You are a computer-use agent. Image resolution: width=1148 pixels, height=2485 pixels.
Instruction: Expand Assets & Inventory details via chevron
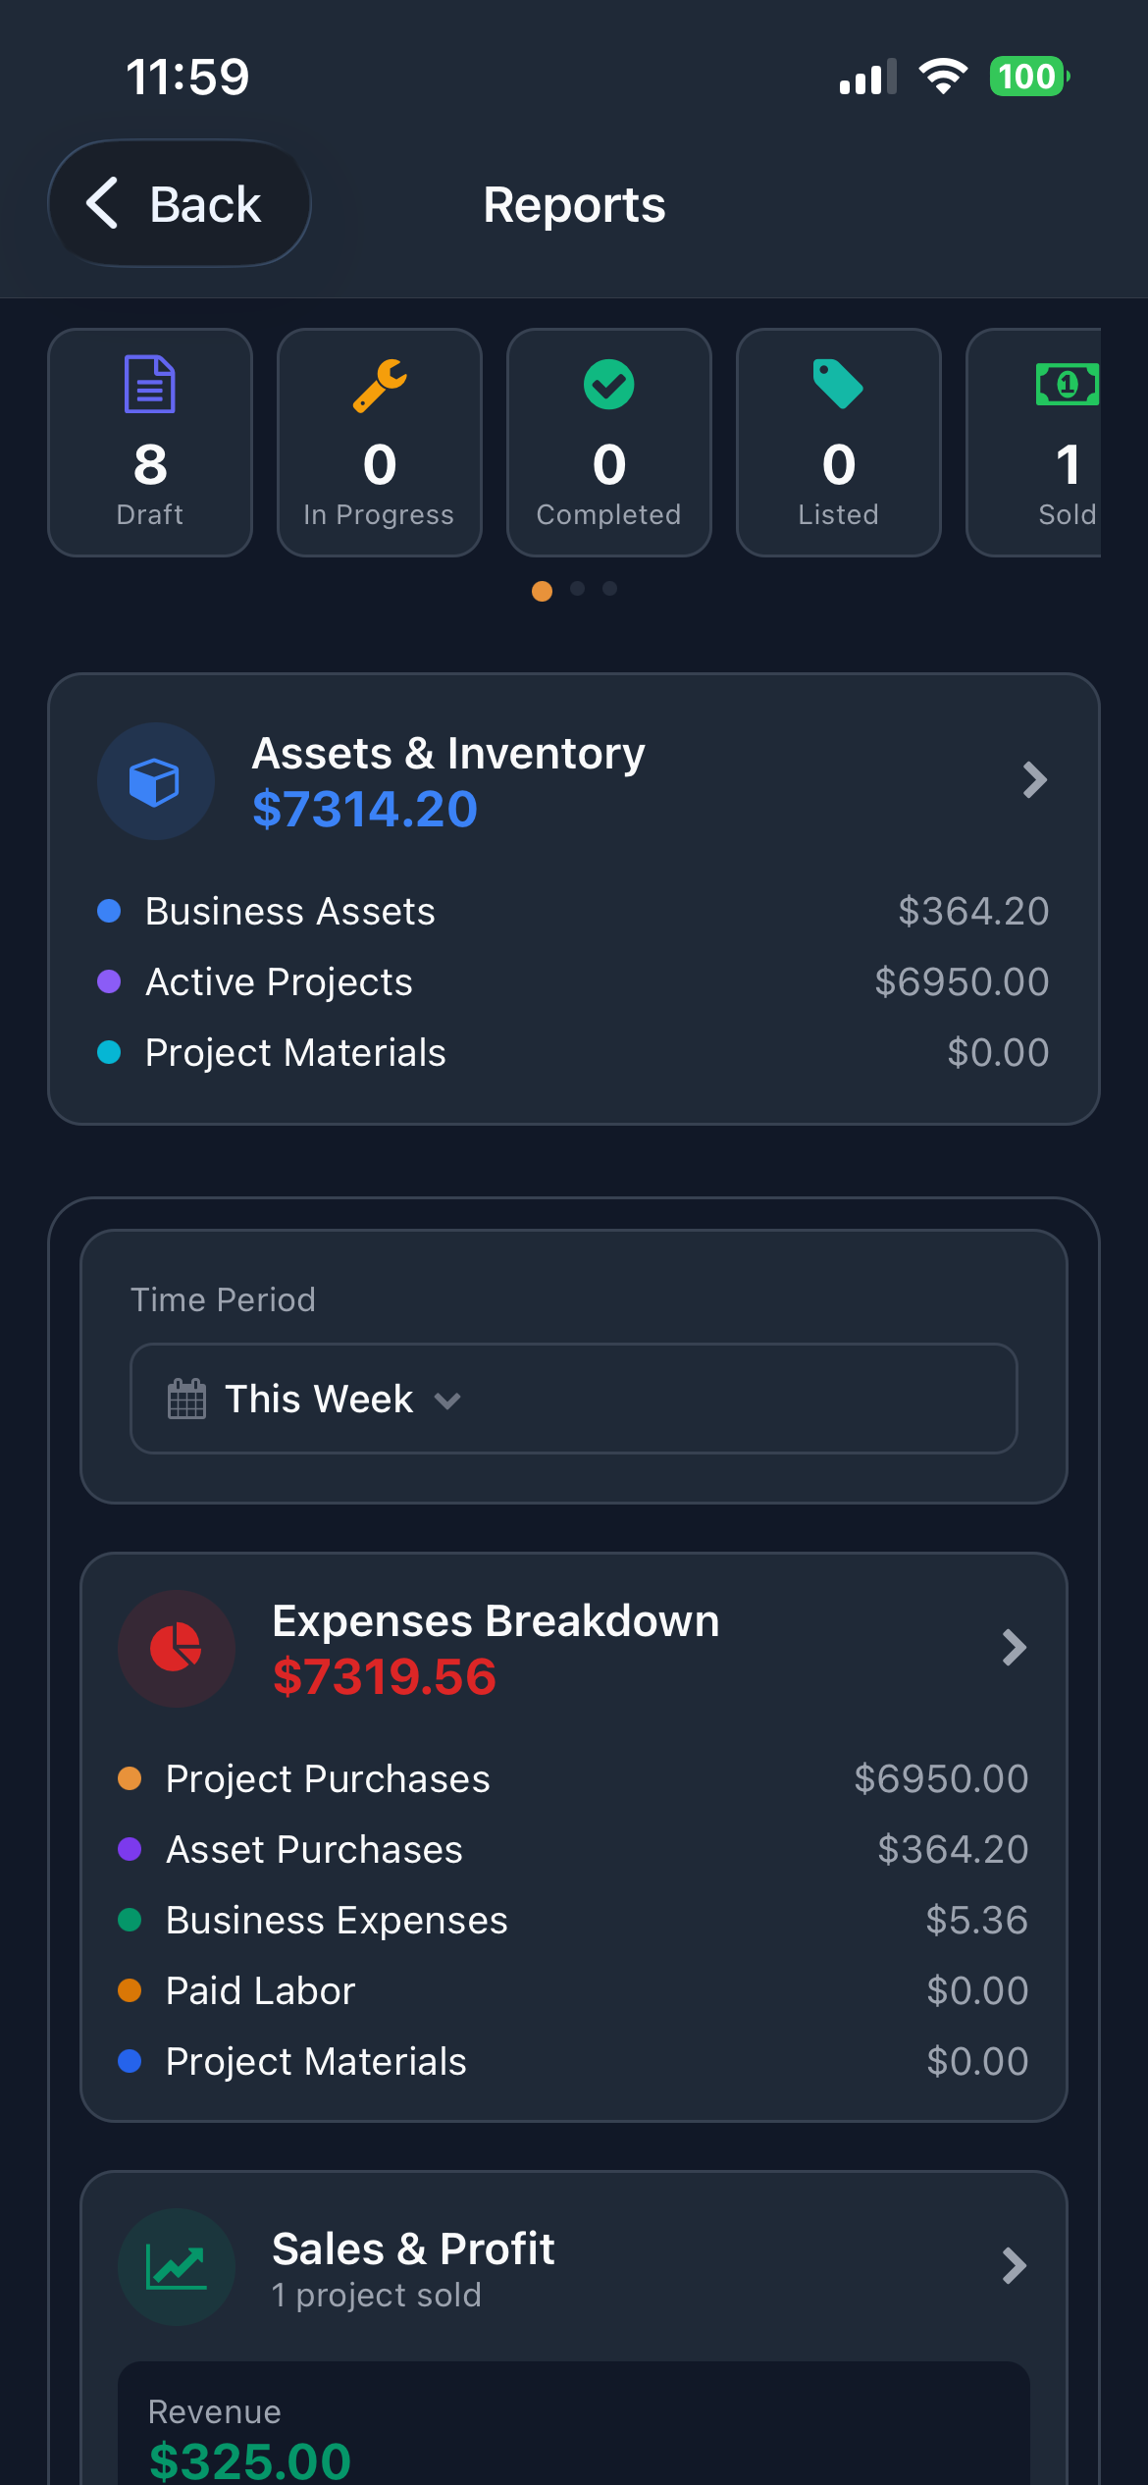click(1034, 781)
